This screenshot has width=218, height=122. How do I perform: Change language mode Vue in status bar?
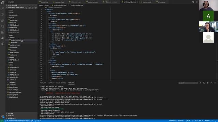(x=196, y=121)
